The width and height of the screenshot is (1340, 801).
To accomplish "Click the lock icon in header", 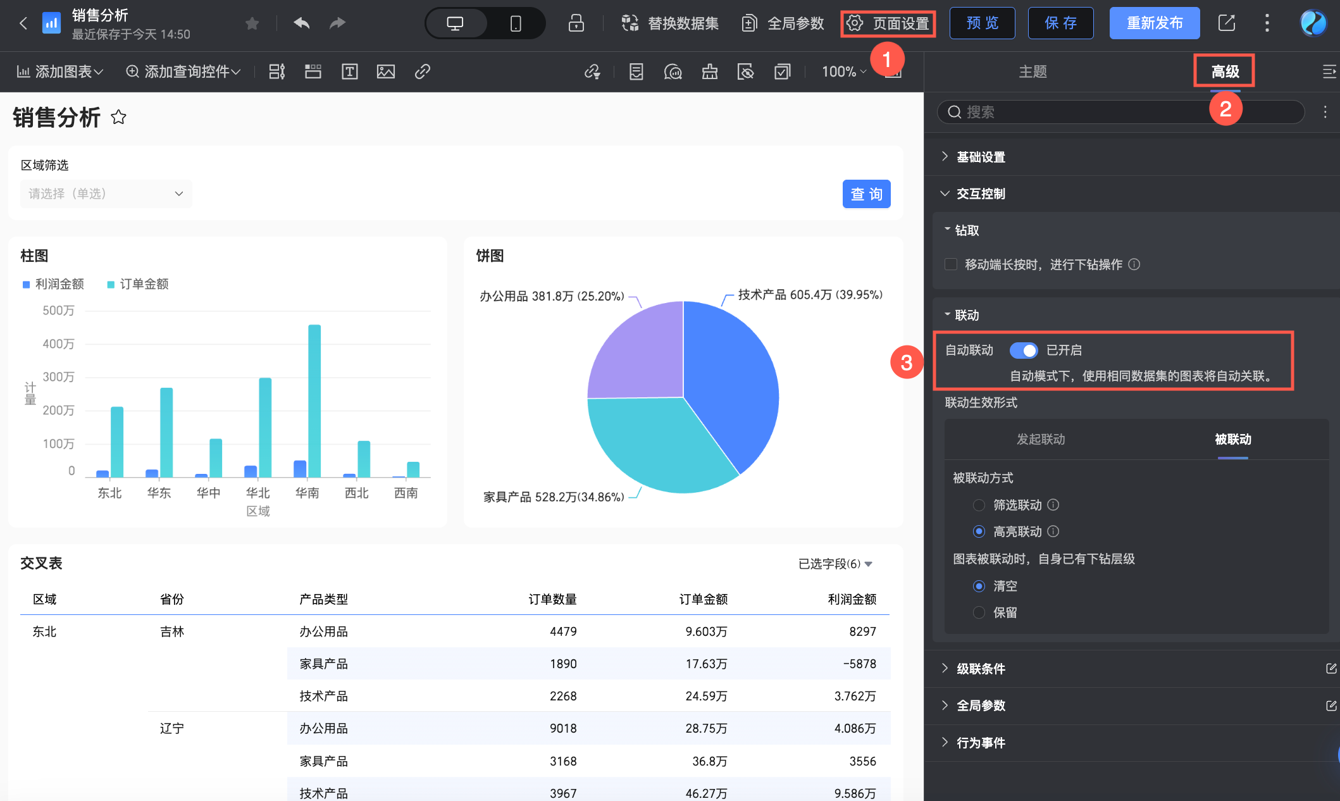I will (576, 23).
